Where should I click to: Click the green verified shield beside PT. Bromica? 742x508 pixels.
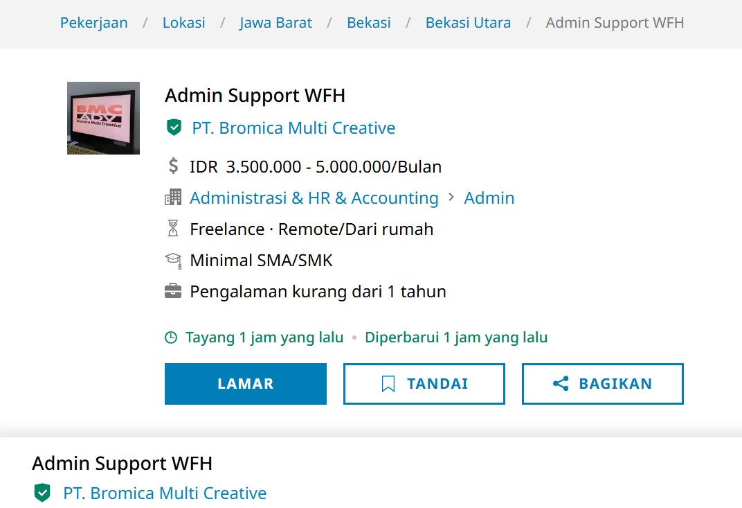click(x=174, y=128)
